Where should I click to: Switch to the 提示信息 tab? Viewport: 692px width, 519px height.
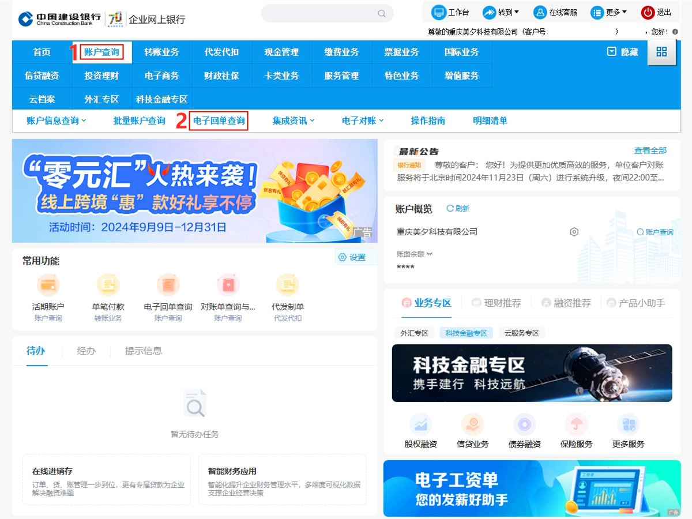point(144,351)
